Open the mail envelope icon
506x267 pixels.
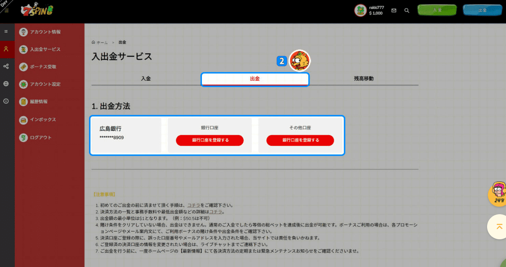[x=394, y=10]
